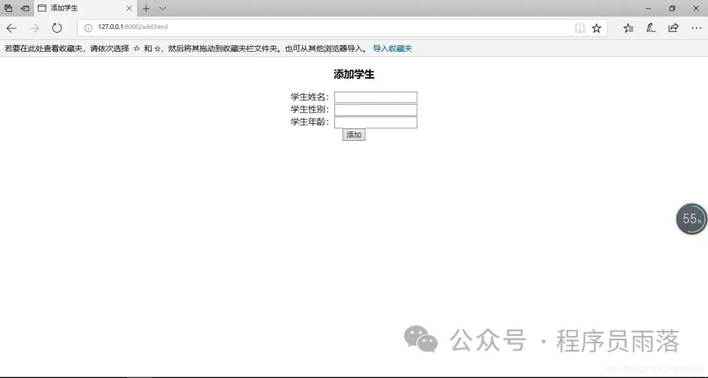The height and width of the screenshot is (378, 708).
Task: Open the add notes pen icon
Action: click(651, 28)
